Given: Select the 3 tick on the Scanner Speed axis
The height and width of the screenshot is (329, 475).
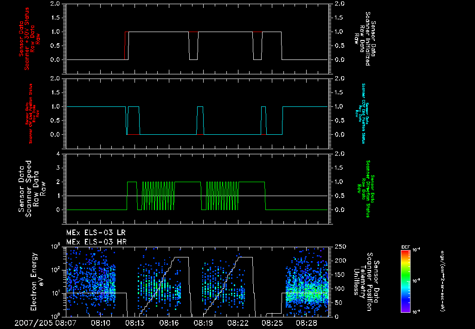Looking at the screenshot, I should coord(58,168).
